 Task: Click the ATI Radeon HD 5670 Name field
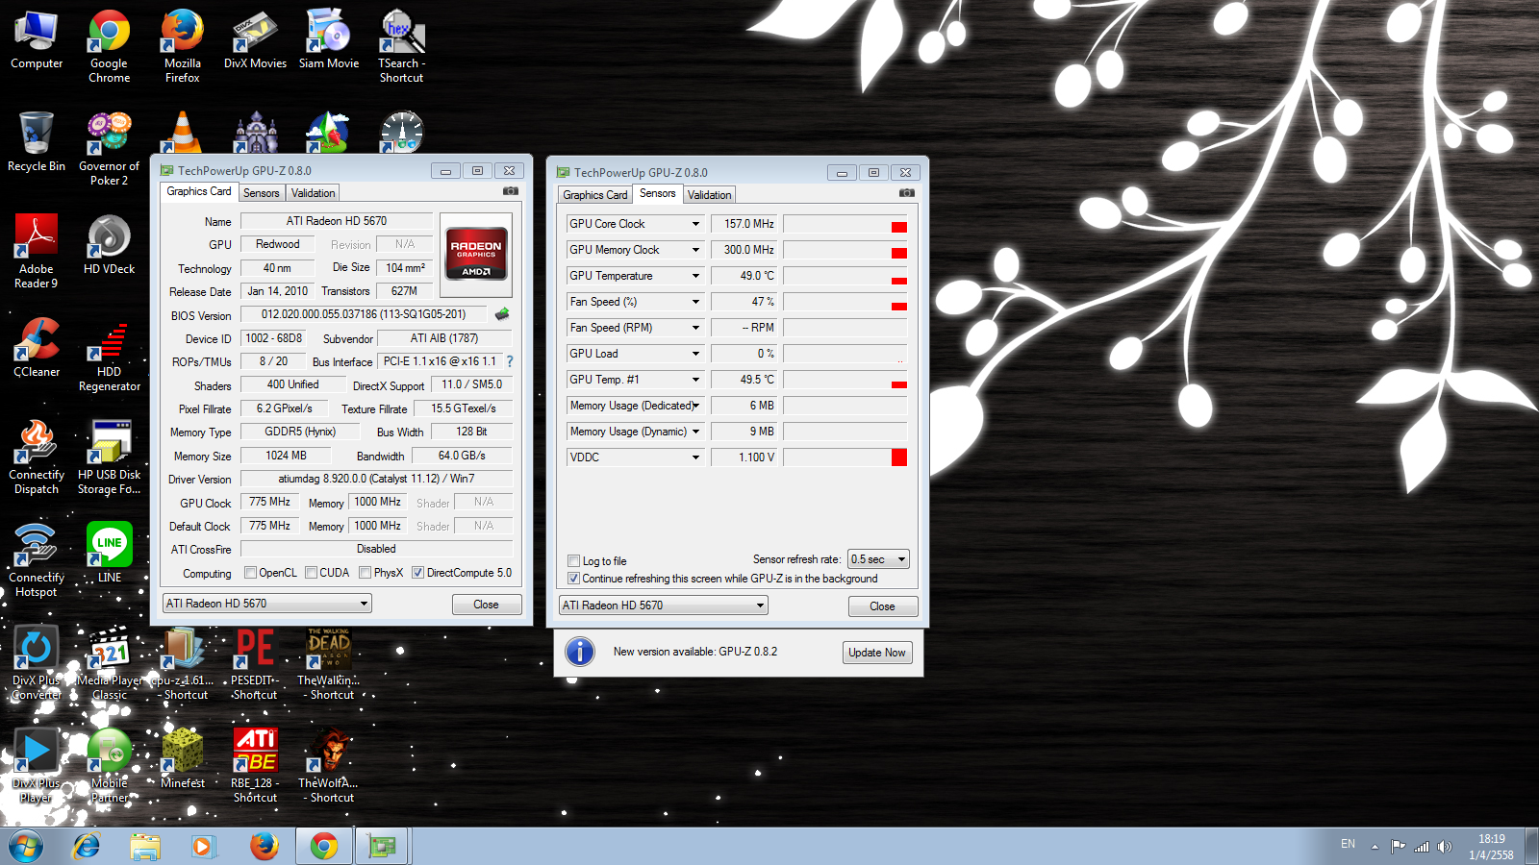point(337,221)
